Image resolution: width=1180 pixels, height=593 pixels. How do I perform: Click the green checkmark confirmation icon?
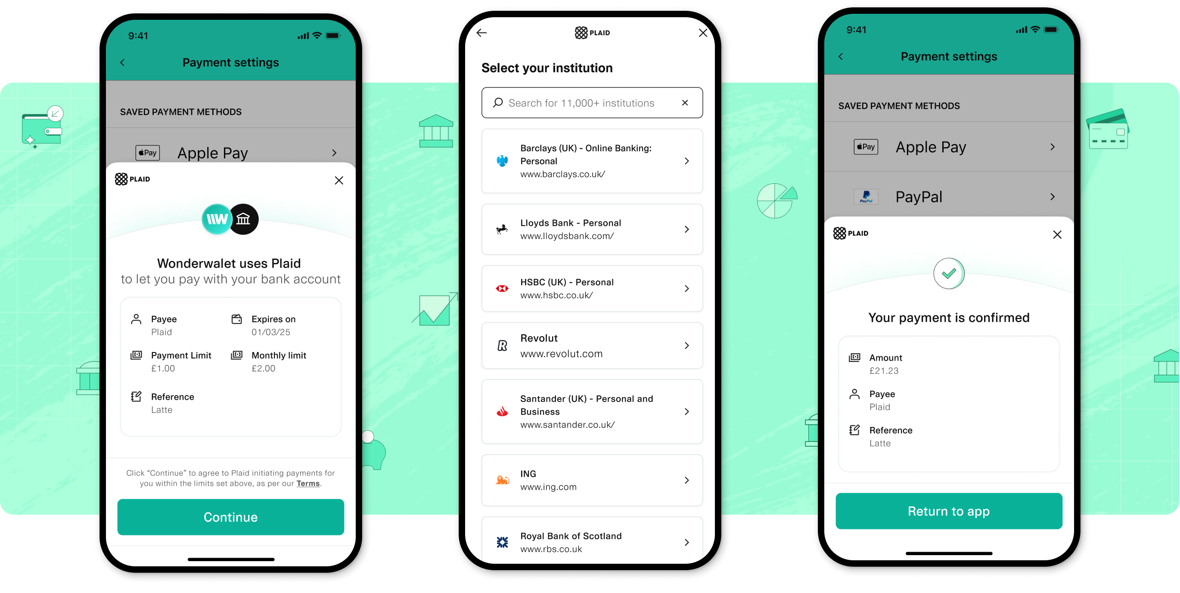point(947,275)
